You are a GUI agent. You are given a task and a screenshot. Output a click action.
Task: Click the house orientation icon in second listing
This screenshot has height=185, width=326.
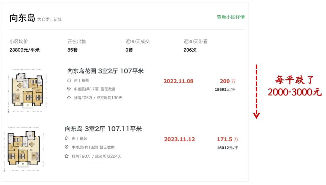(67, 139)
